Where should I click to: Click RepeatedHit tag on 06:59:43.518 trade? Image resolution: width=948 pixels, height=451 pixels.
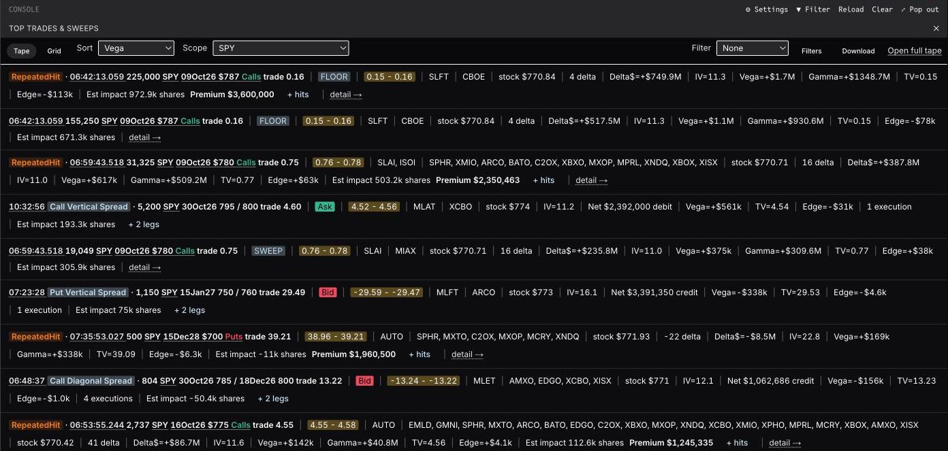click(36, 163)
